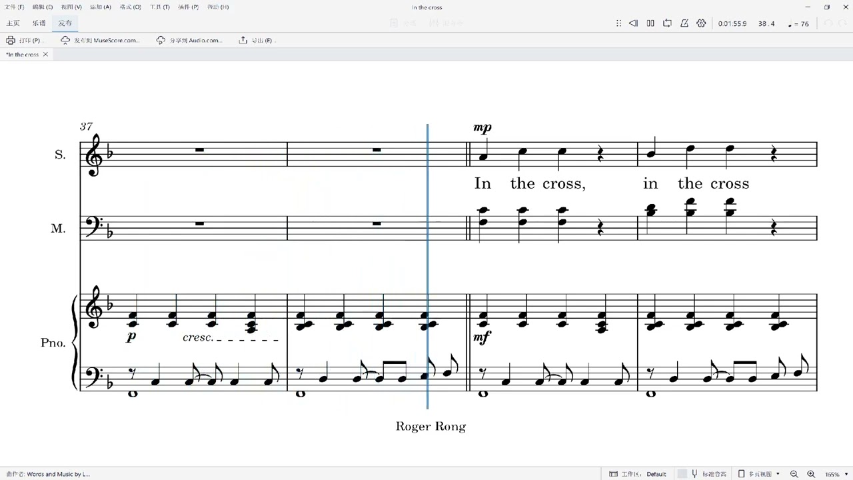Click the dimmed parts (分谱) toolbar icon

click(x=404, y=23)
